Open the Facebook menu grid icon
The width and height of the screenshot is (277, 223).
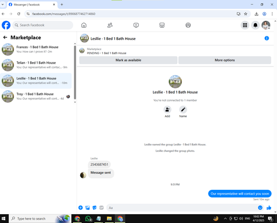coord(245,25)
